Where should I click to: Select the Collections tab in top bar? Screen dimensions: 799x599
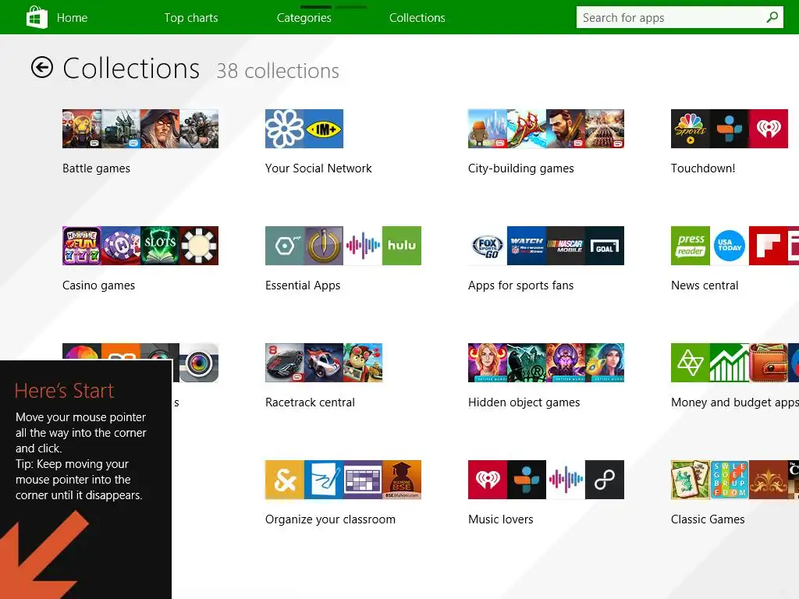click(417, 18)
